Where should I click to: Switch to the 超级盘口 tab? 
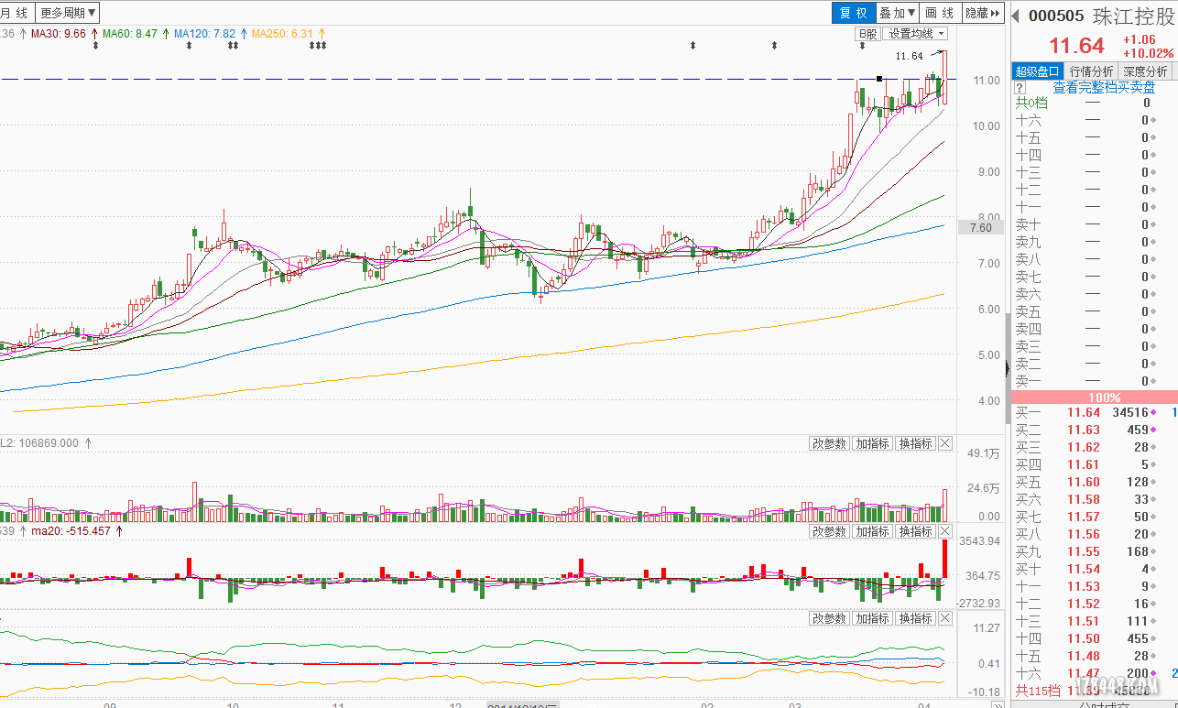pos(1038,71)
